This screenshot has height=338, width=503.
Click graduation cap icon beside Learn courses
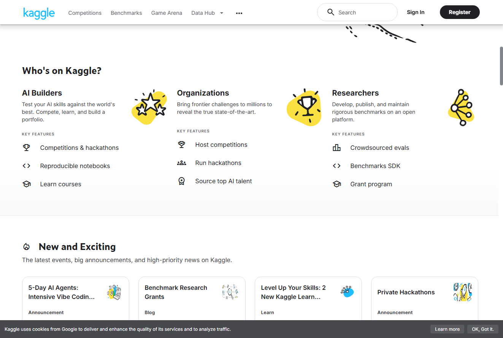tap(26, 184)
